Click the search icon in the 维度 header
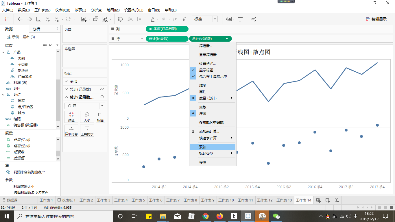The height and width of the screenshot is (222, 395). tap(50, 45)
